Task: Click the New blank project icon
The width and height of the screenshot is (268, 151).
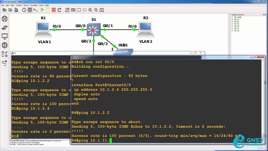Action: pos(5,10)
